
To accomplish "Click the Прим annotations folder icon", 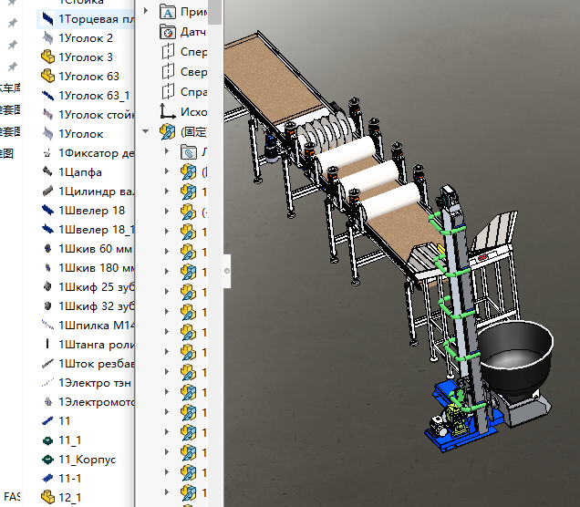I will tap(168, 12).
